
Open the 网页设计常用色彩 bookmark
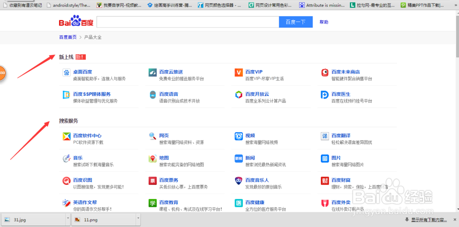tap(271, 5)
